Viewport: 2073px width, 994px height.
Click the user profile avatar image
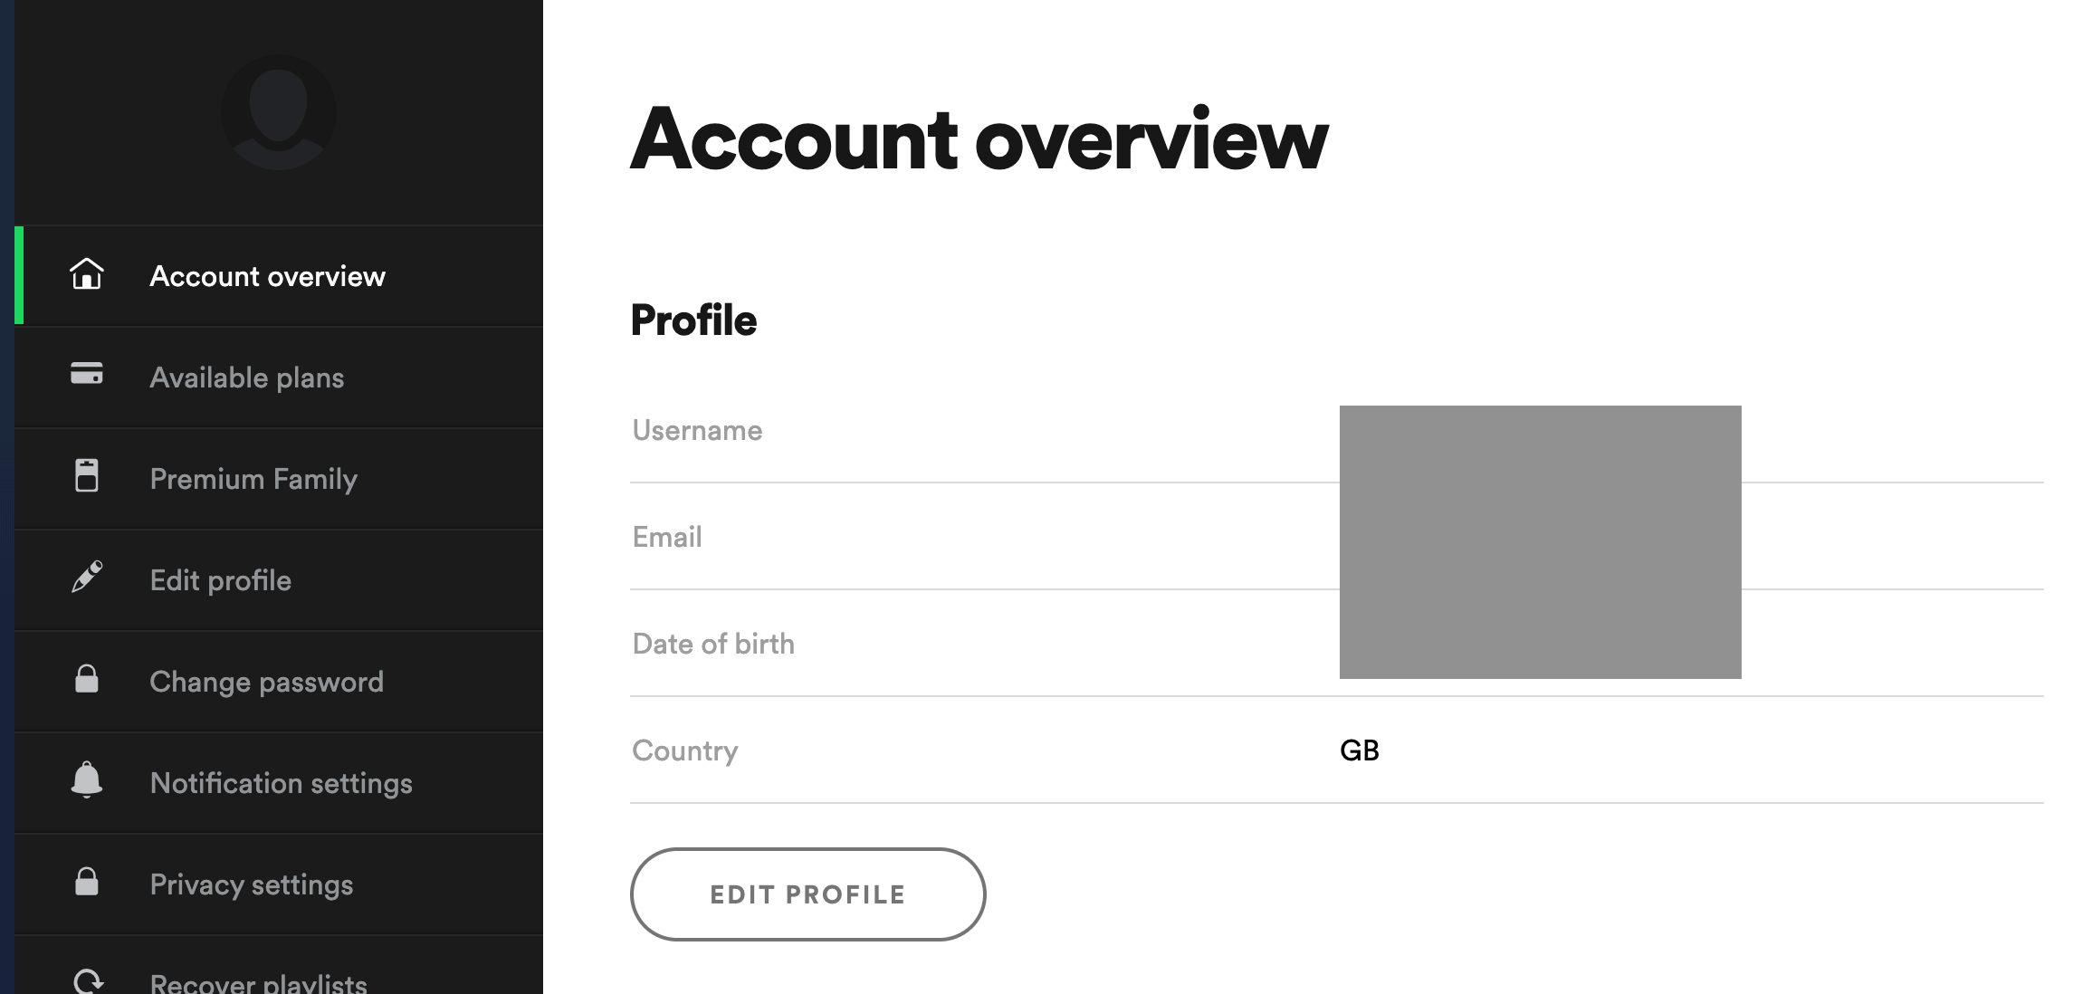point(278,111)
